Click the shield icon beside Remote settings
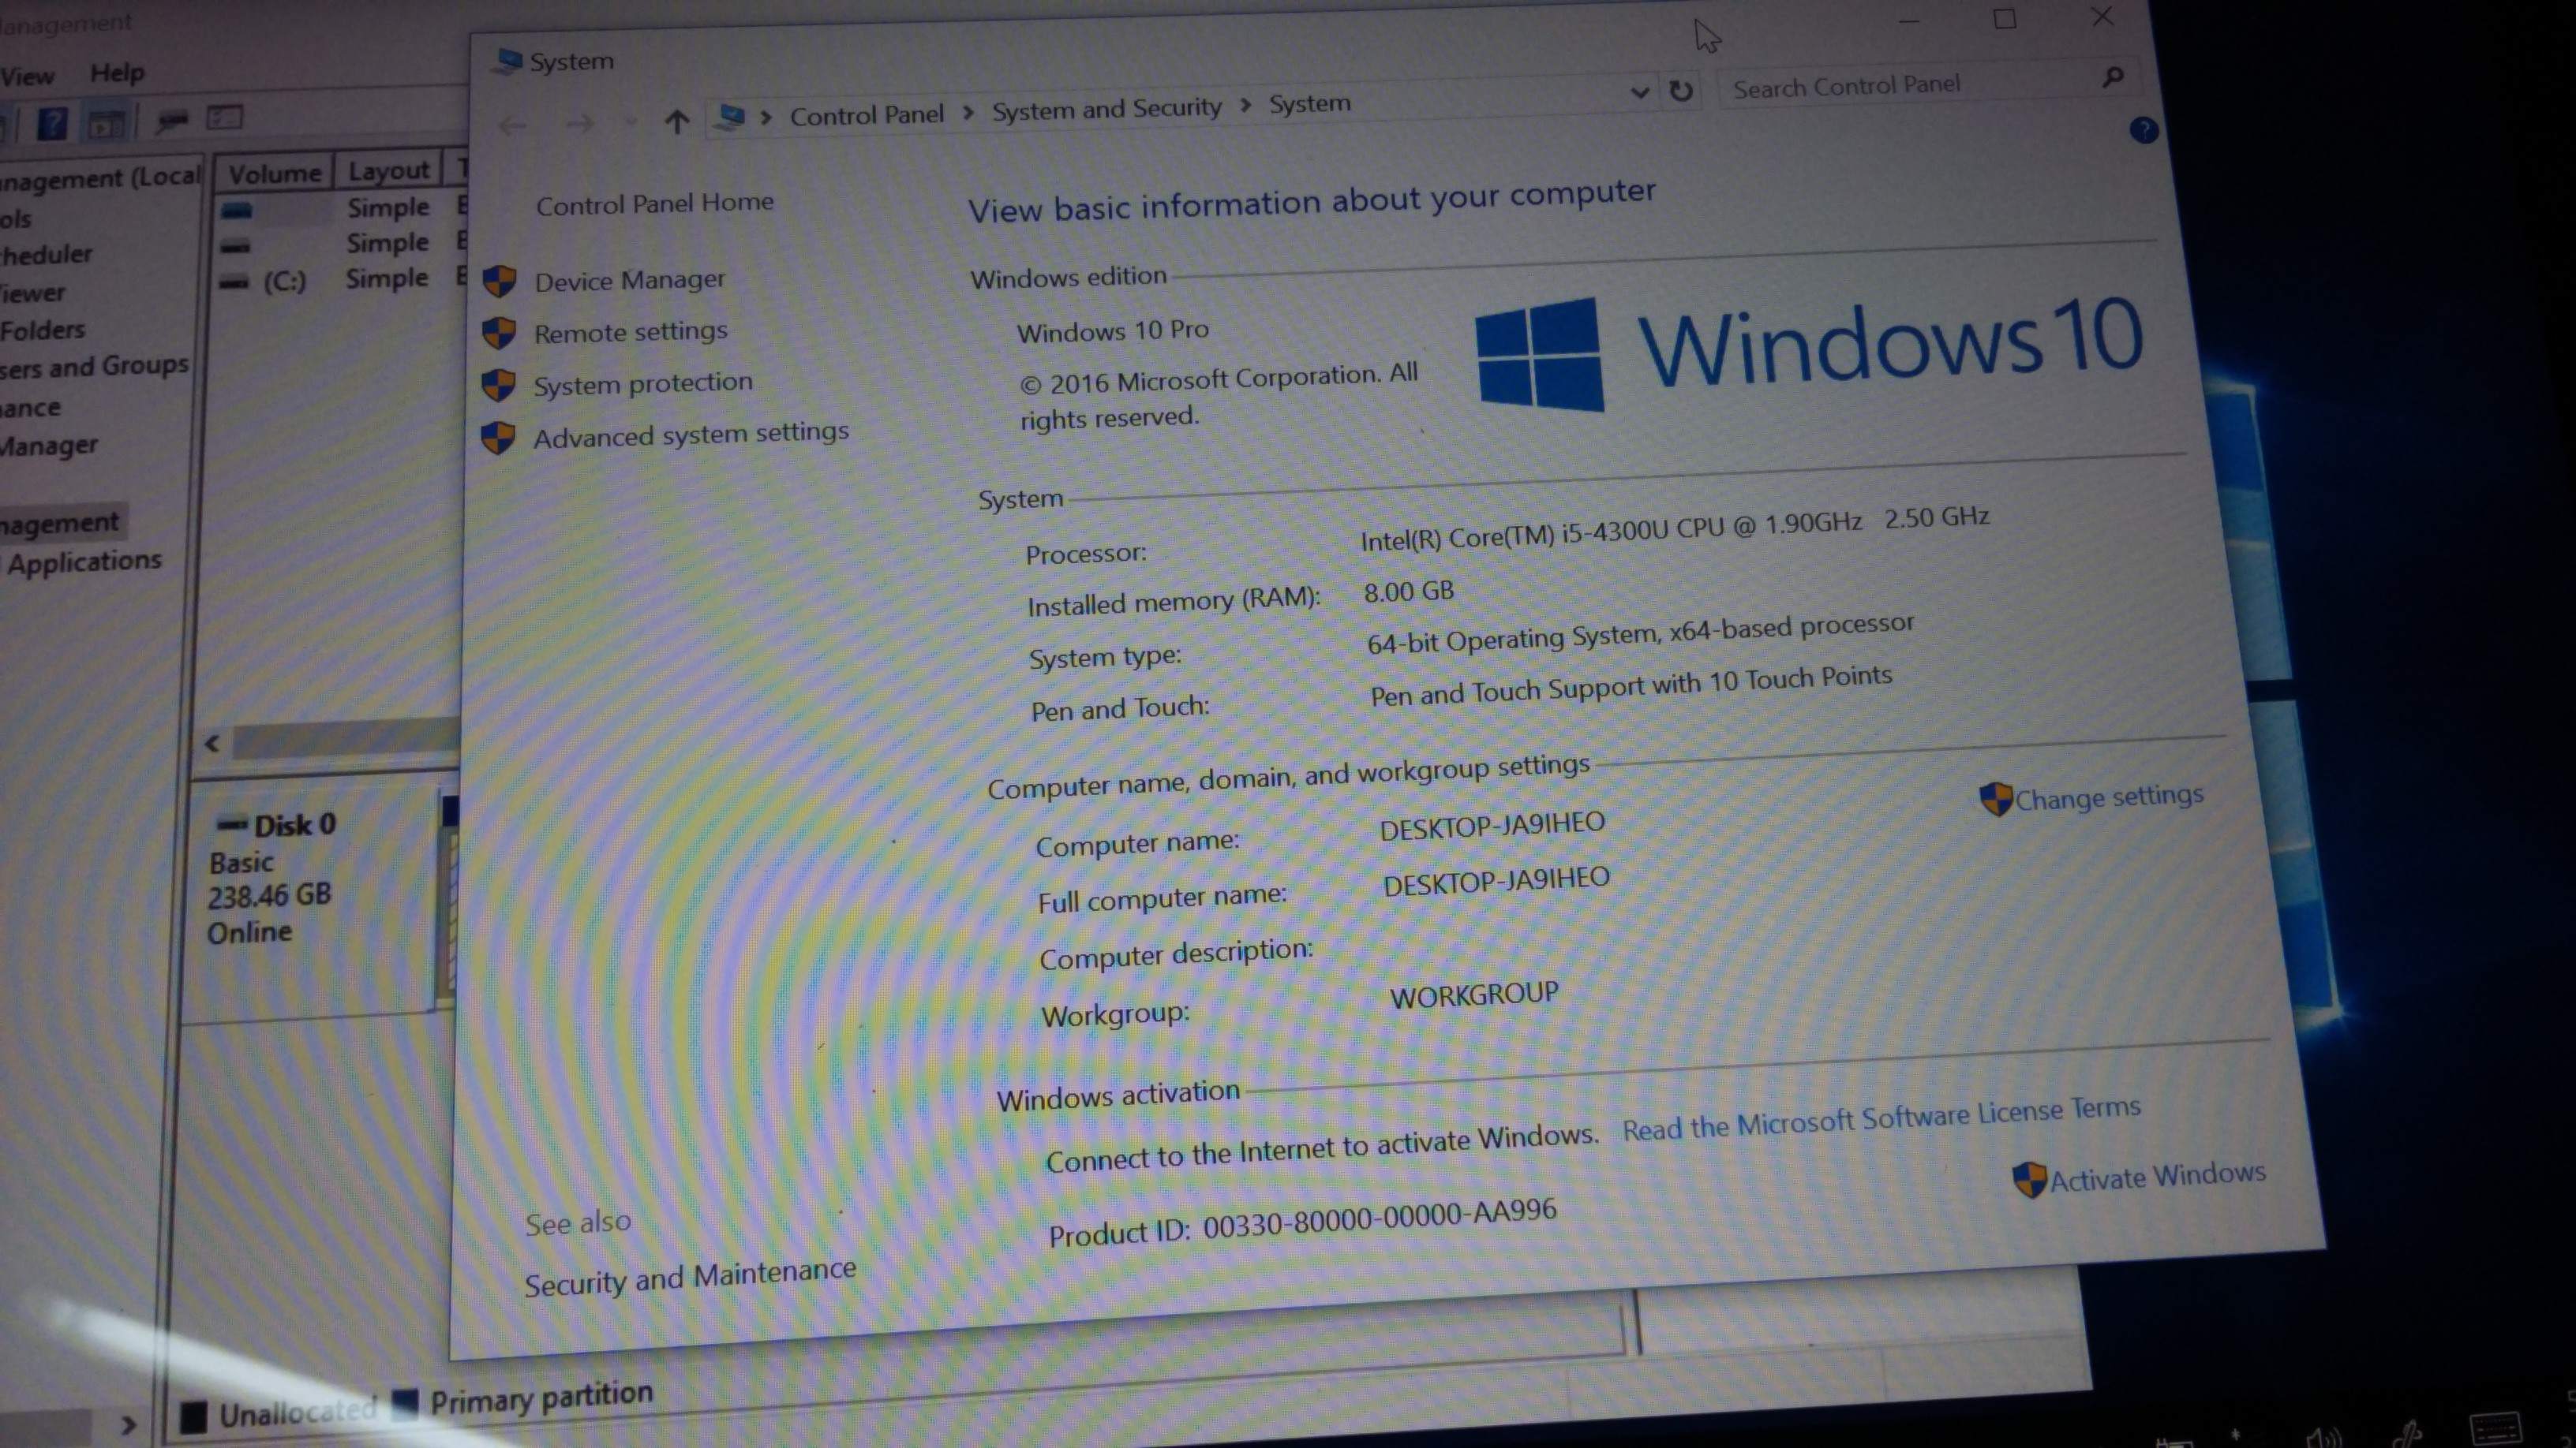The image size is (2576, 1448). [498, 334]
